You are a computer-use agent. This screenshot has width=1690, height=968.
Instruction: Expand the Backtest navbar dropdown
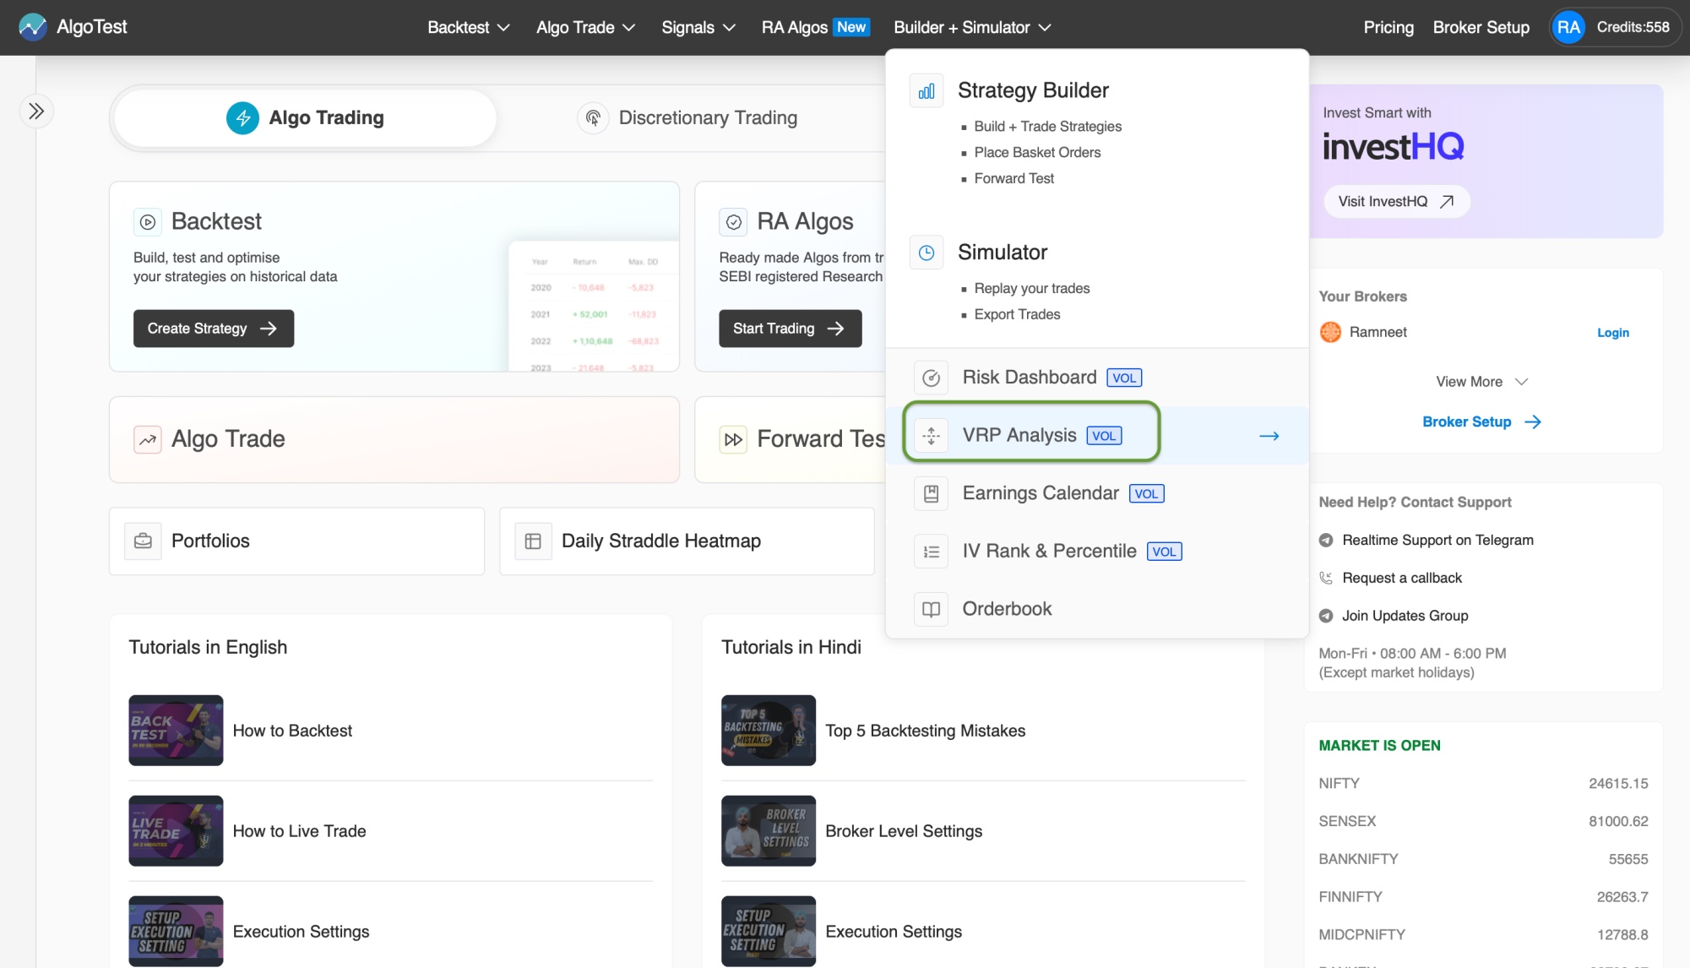pyautogui.click(x=467, y=26)
